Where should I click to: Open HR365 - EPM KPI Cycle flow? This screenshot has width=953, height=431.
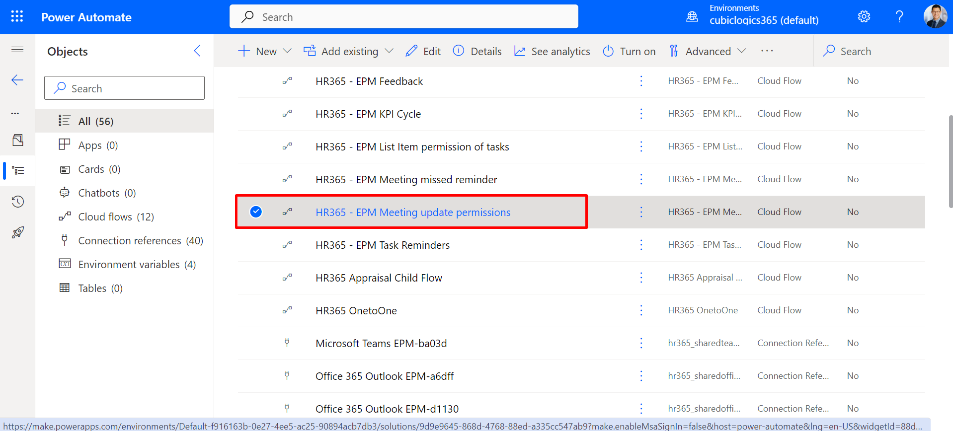click(x=368, y=114)
